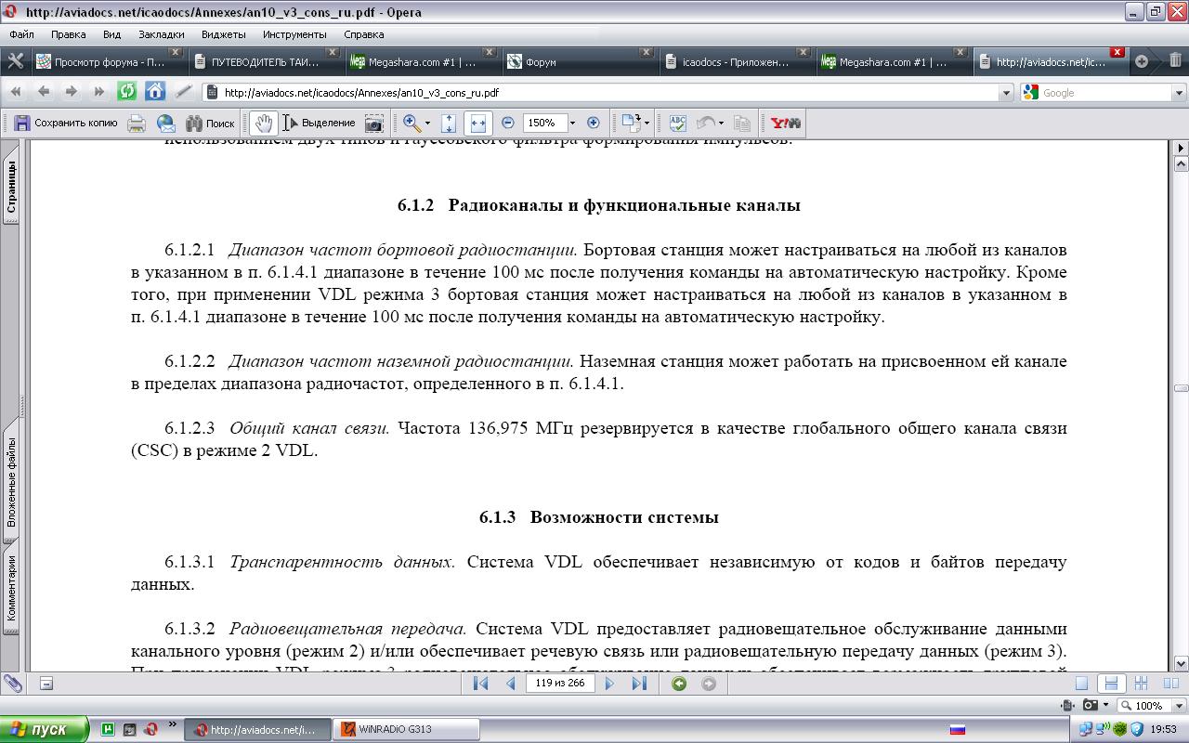
Task: Click the Fit Page height icon
Action: [x=449, y=123]
